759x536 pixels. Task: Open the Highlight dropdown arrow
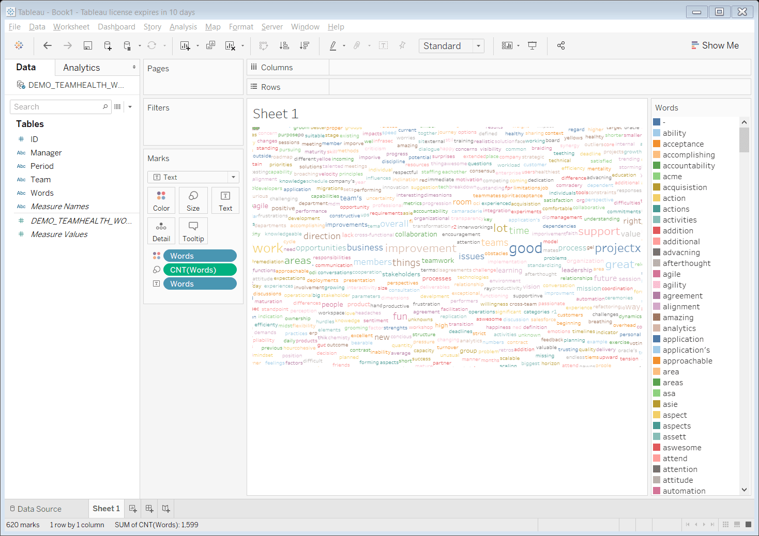tap(344, 46)
